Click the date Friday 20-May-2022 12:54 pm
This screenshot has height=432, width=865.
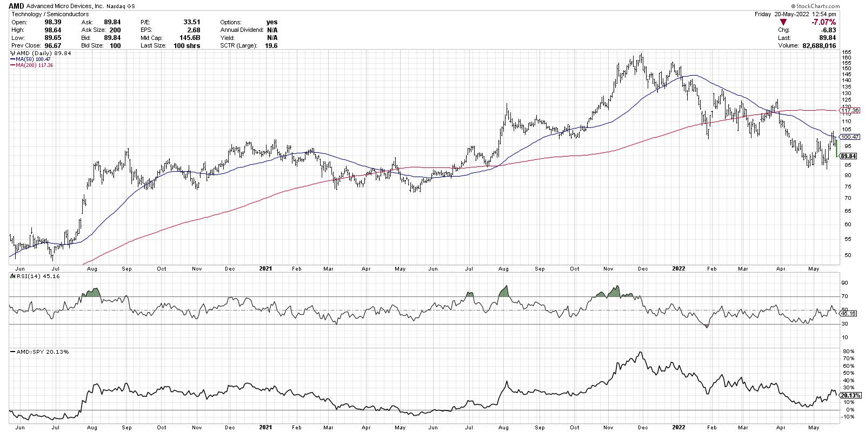pos(795,14)
